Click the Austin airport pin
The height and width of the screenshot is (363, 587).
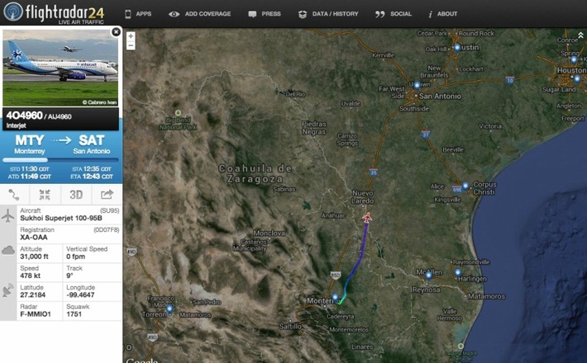tap(457, 48)
